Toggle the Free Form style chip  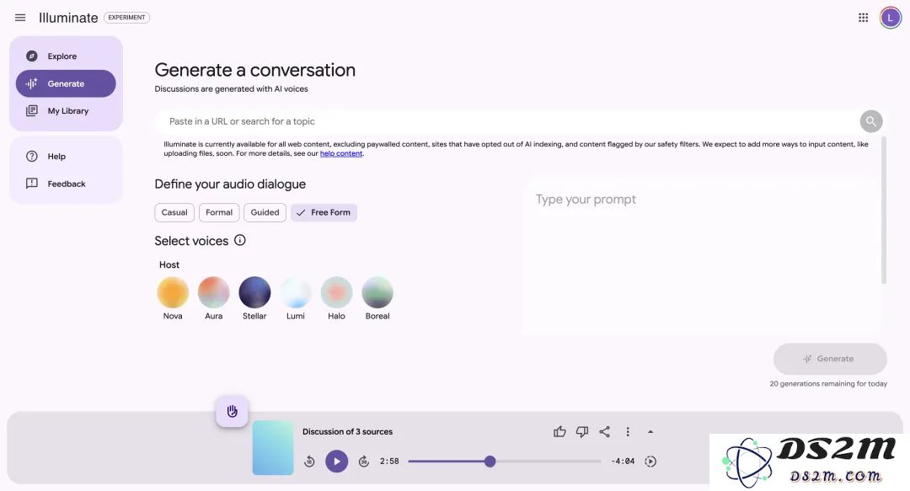(324, 212)
